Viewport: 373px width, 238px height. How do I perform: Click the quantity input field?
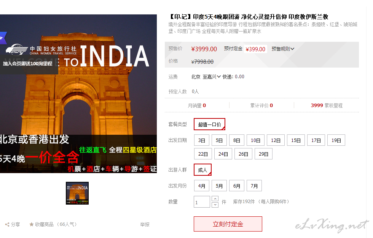pyautogui.click(x=202, y=202)
